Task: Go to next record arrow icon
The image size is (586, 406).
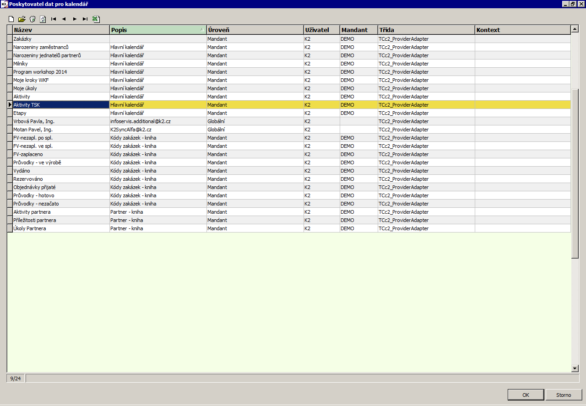Action: 75,19
